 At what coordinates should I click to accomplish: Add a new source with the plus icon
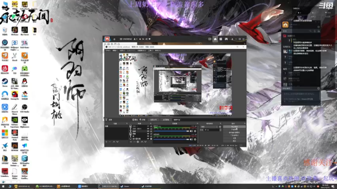131,142
